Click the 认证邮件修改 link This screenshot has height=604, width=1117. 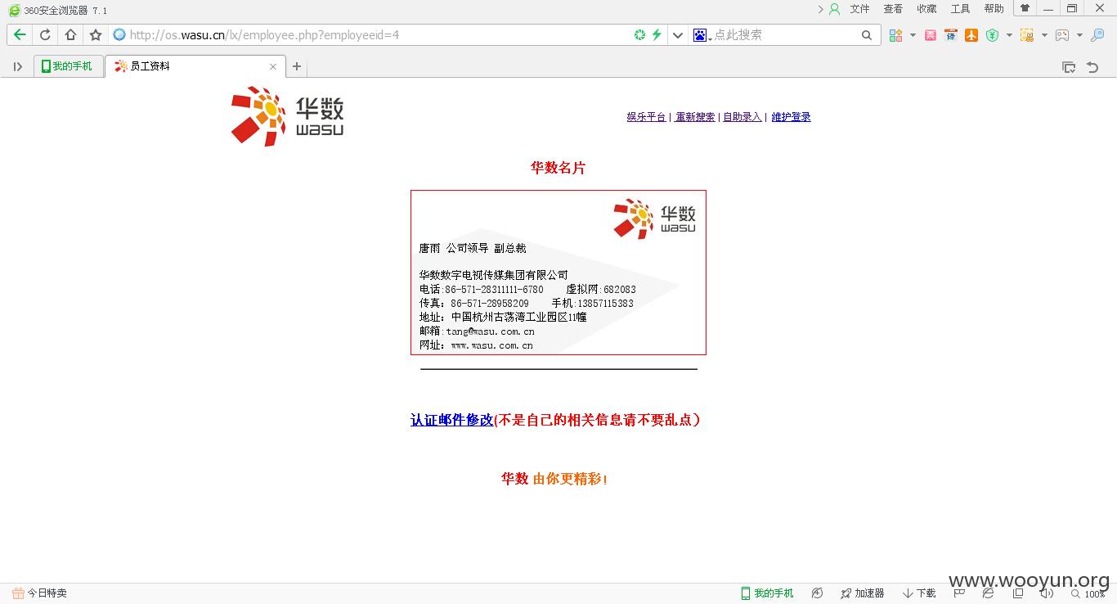452,420
